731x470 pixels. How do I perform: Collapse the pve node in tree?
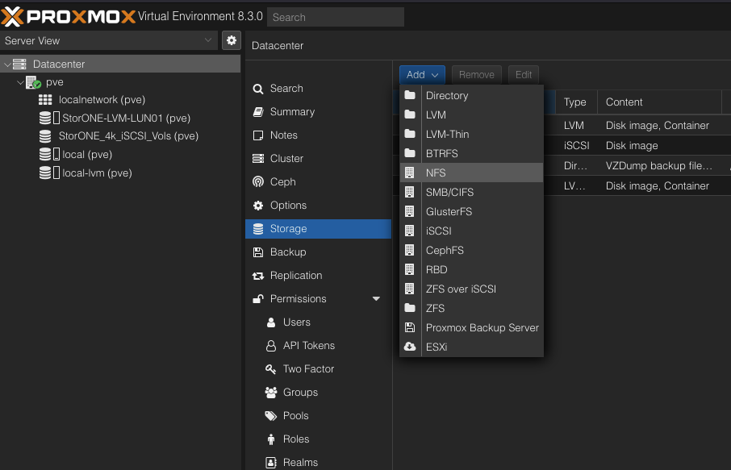coord(20,82)
